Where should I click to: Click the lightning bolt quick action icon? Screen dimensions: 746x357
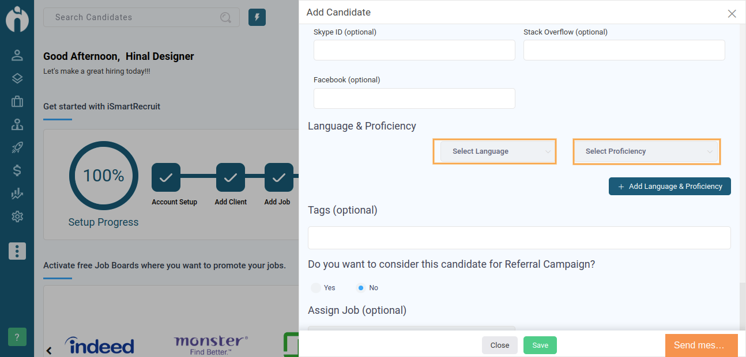click(x=257, y=17)
